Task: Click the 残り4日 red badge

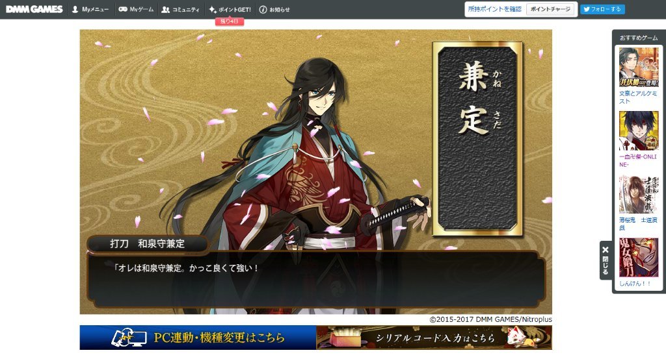Action: pos(230,21)
